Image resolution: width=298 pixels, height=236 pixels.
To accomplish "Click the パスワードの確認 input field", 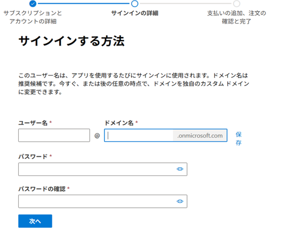I will pyautogui.click(x=103, y=201).
